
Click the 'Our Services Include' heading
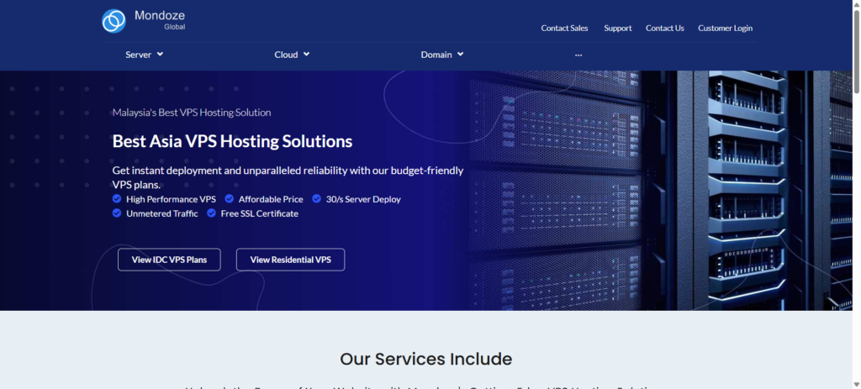pos(426,359)
